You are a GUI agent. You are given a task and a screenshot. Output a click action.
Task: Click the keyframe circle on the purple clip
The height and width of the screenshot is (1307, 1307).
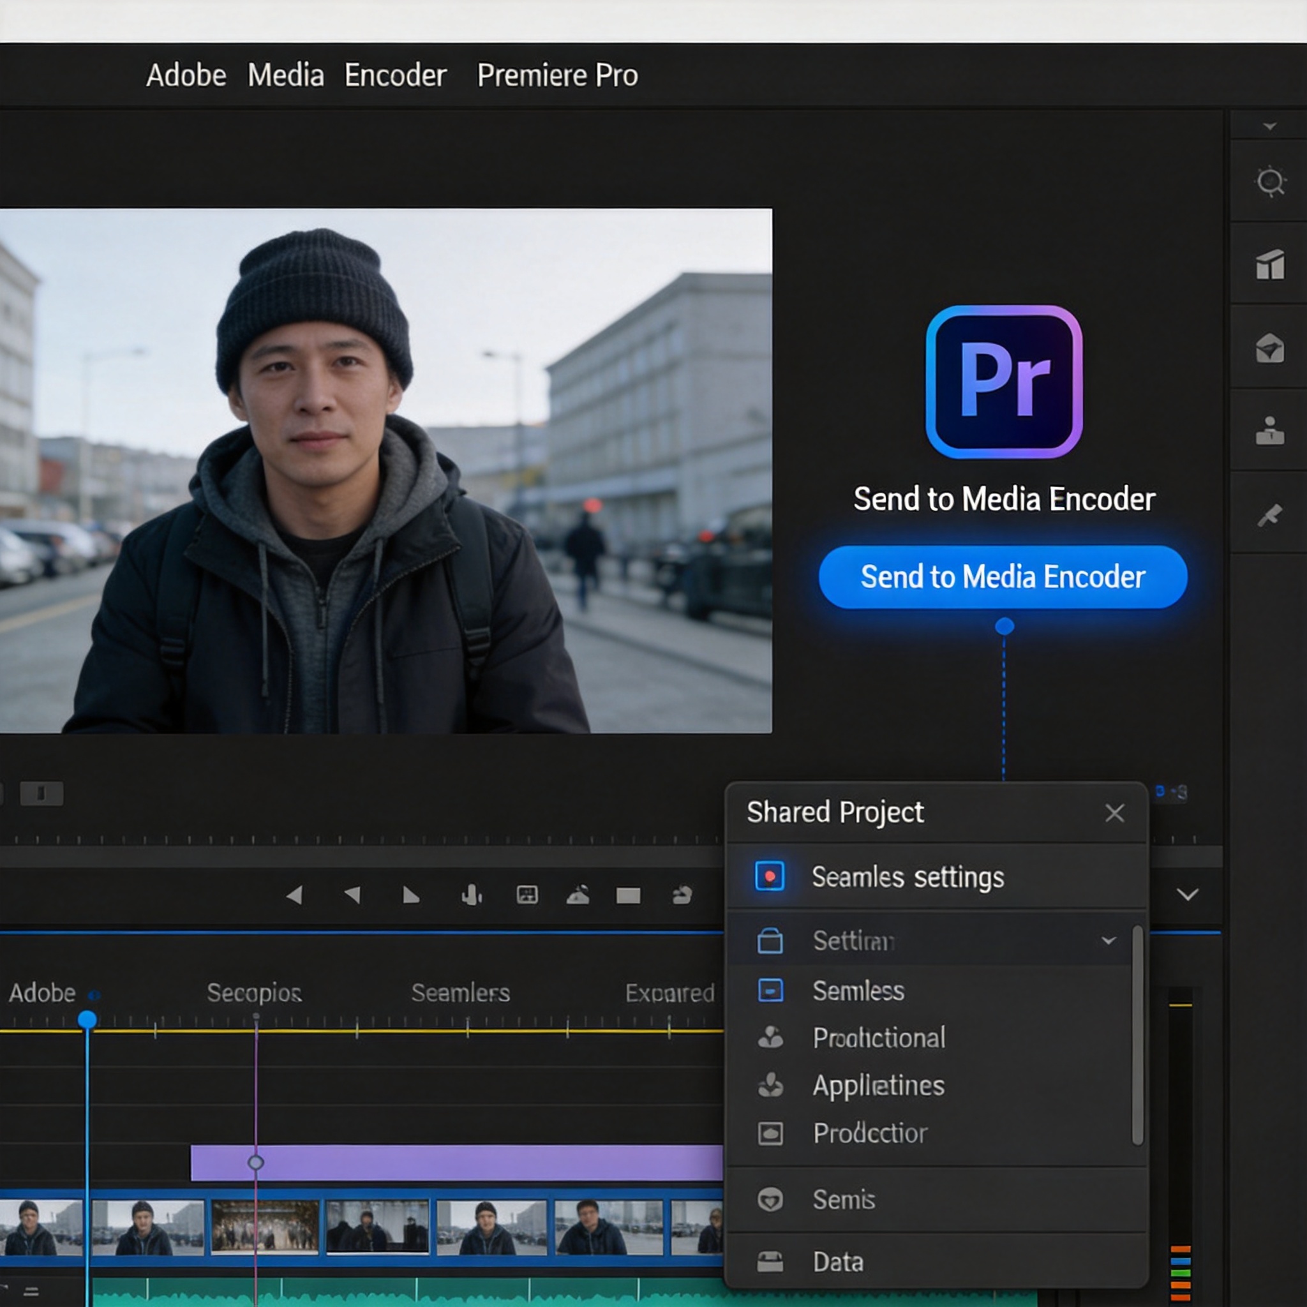coord(256,1162)
